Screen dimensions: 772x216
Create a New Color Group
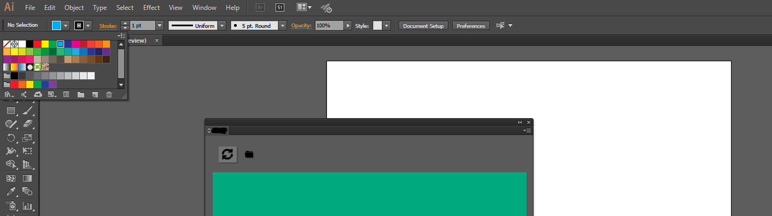tap(81, 95)
